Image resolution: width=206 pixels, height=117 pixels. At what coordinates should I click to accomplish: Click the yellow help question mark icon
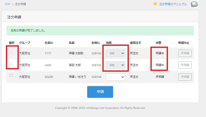(x=155, y=4)
